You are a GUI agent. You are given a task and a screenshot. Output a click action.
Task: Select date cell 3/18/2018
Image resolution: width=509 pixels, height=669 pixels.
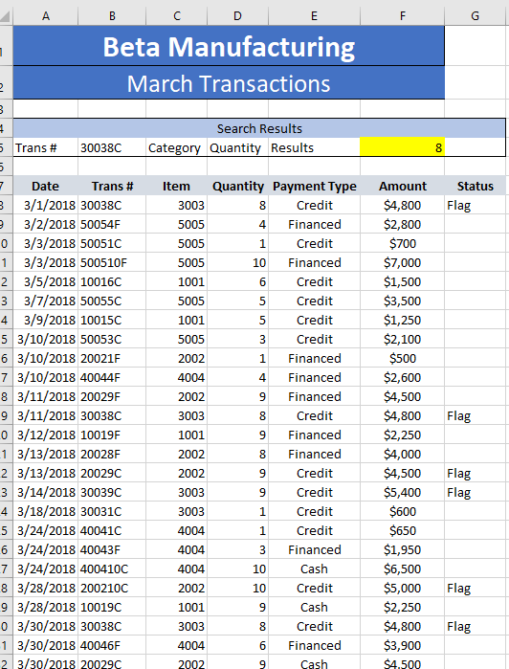pyautogui.click(x=46, y=512)
